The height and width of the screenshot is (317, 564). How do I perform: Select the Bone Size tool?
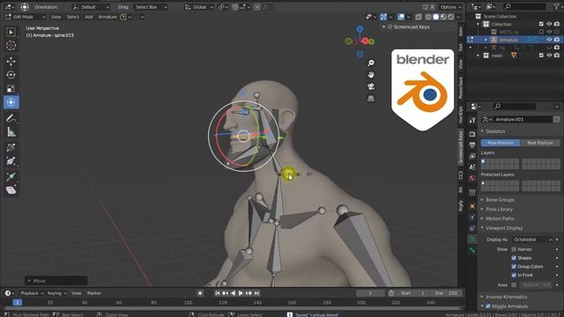coord(11,161)
